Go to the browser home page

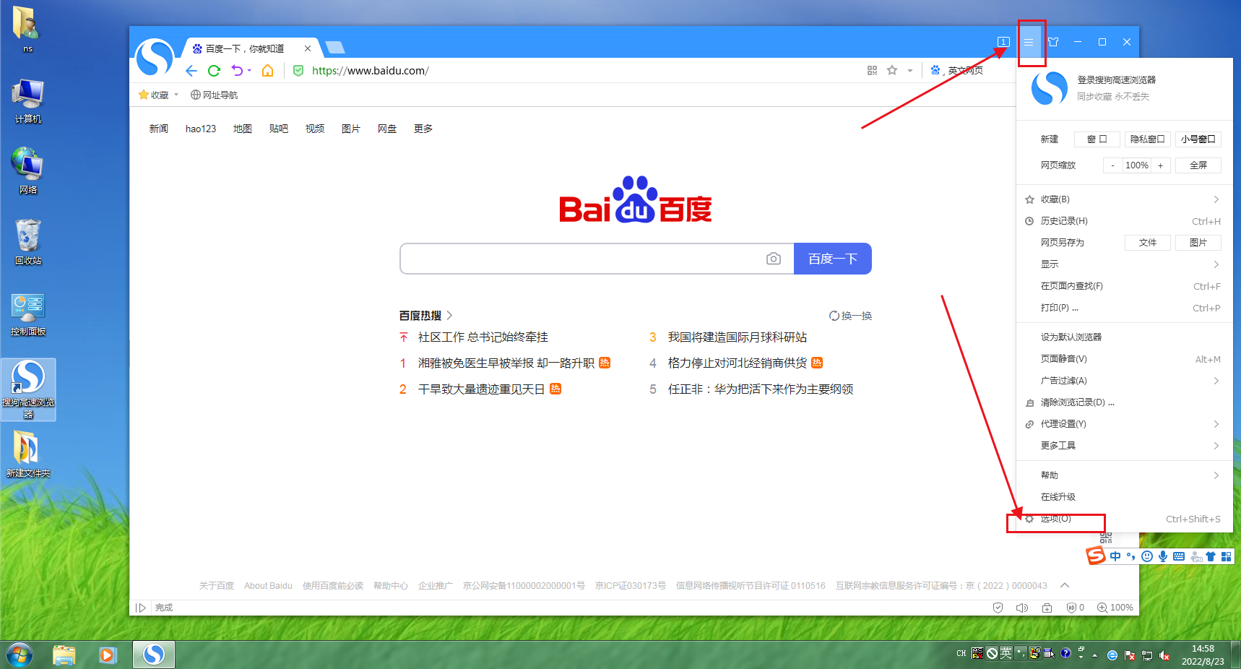(x=268, y=71)
